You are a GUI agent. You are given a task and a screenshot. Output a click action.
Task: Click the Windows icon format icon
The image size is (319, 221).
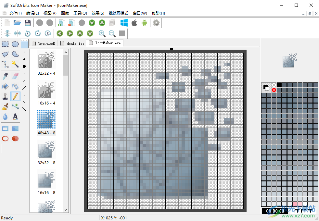pos(124,23)
